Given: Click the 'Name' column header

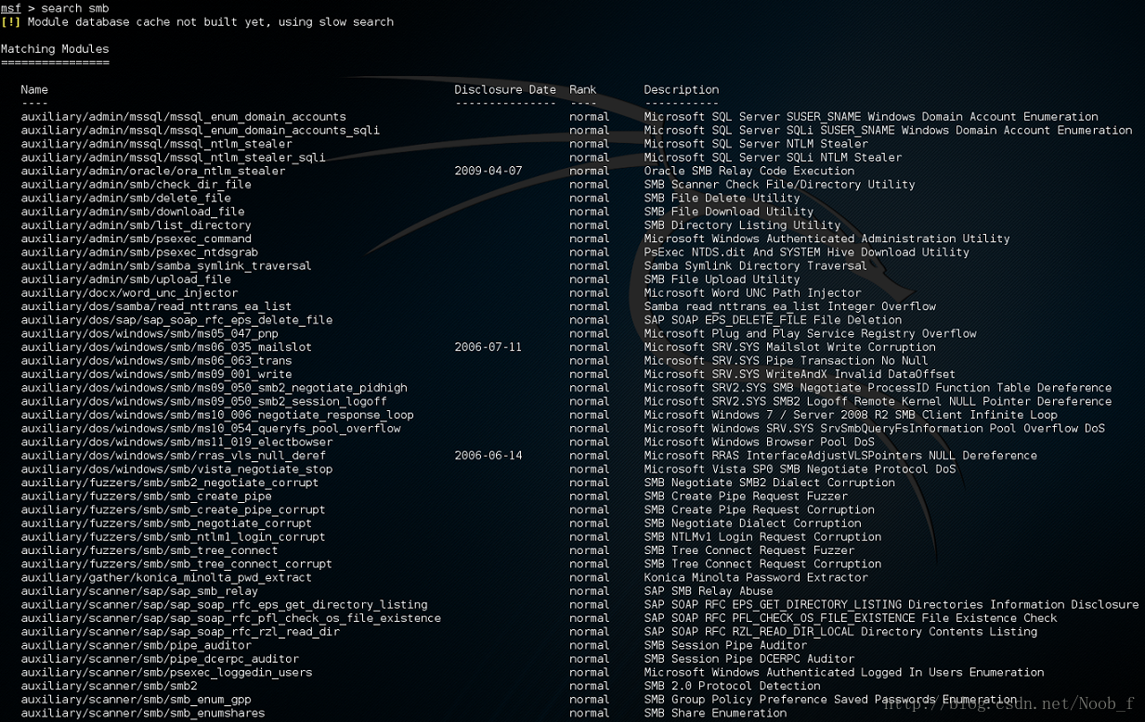Looking at the screenshot, I should click(34, 90).
